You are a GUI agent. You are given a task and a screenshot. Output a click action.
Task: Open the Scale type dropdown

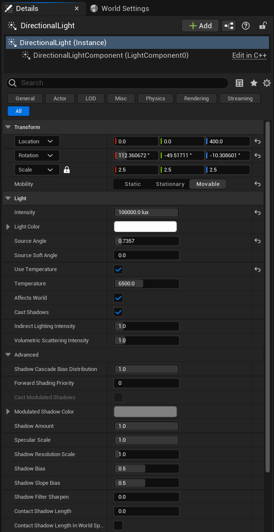pyautogui.click(x=37, y=170)
